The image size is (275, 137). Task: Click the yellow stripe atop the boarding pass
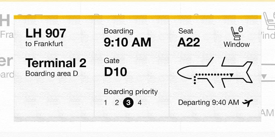137,17
